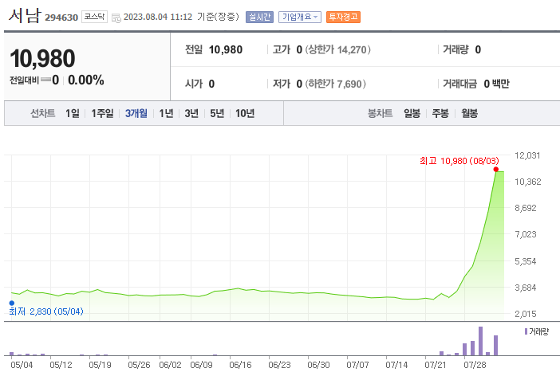Image resolution: width=560 pixels, height=376 pixels.
Task: Switch to 월봉 monthly candle chart
Action: point(469,113)
